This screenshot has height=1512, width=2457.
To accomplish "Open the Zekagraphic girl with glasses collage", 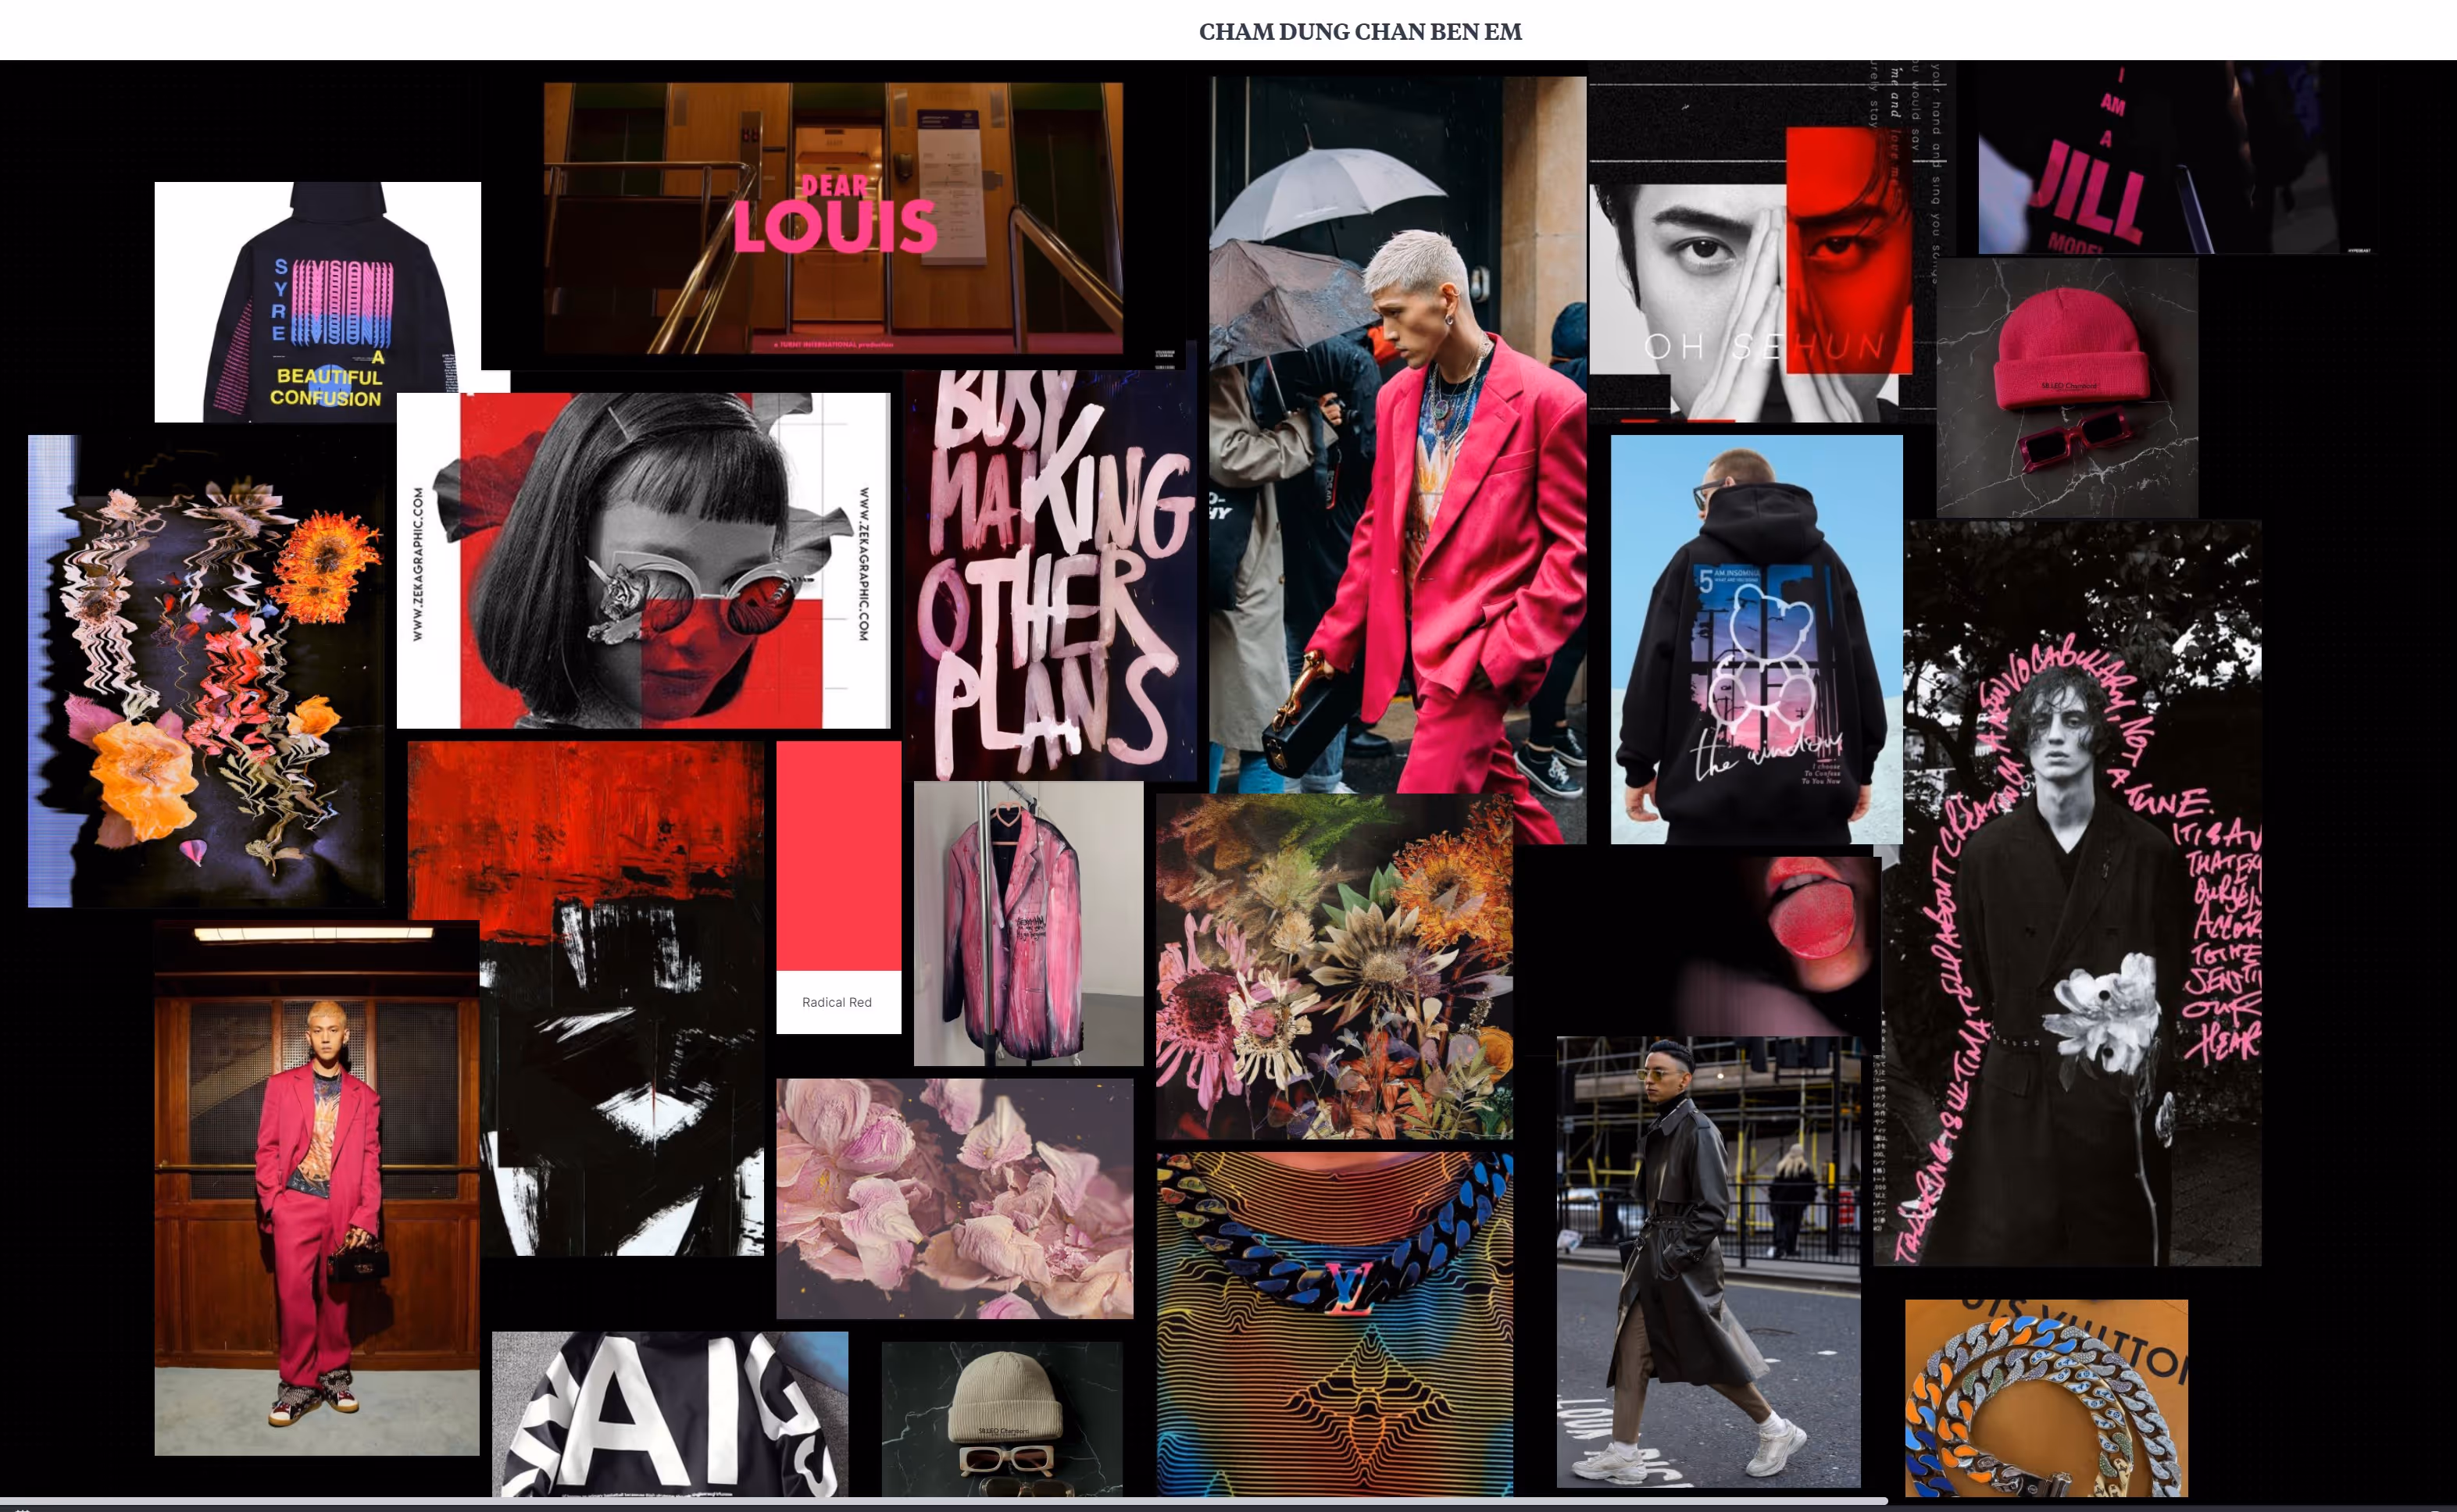I will coord(642,560).
